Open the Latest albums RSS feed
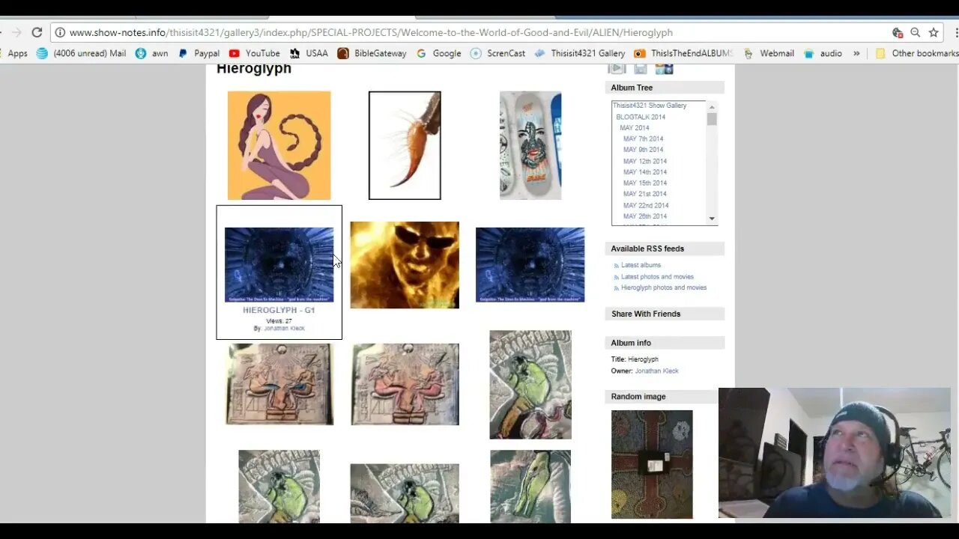Image resolution: width=959 pixels, height=539 pixels. click(x=641, y=265)
